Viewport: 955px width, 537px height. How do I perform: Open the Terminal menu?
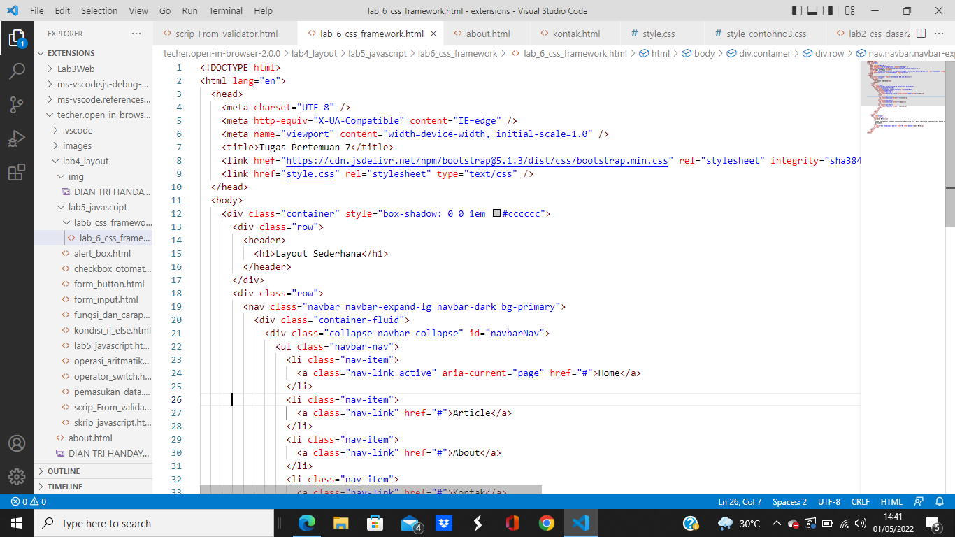click(225, 10)
